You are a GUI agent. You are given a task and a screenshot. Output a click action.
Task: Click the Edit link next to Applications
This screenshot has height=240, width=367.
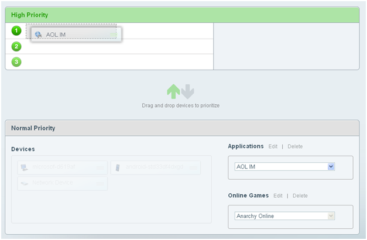click(273, 146)
